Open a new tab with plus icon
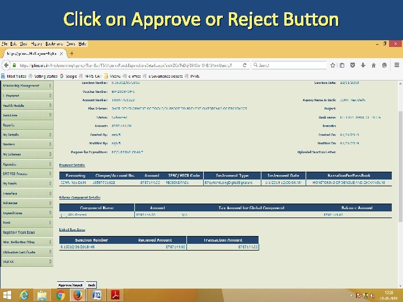 coord(72,54)
